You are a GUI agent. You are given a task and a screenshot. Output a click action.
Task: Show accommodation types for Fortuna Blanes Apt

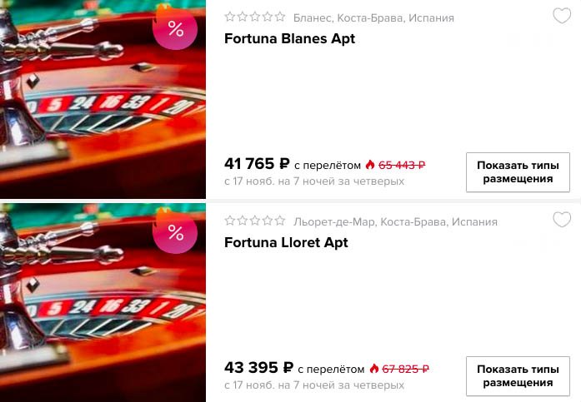[518, 172]
